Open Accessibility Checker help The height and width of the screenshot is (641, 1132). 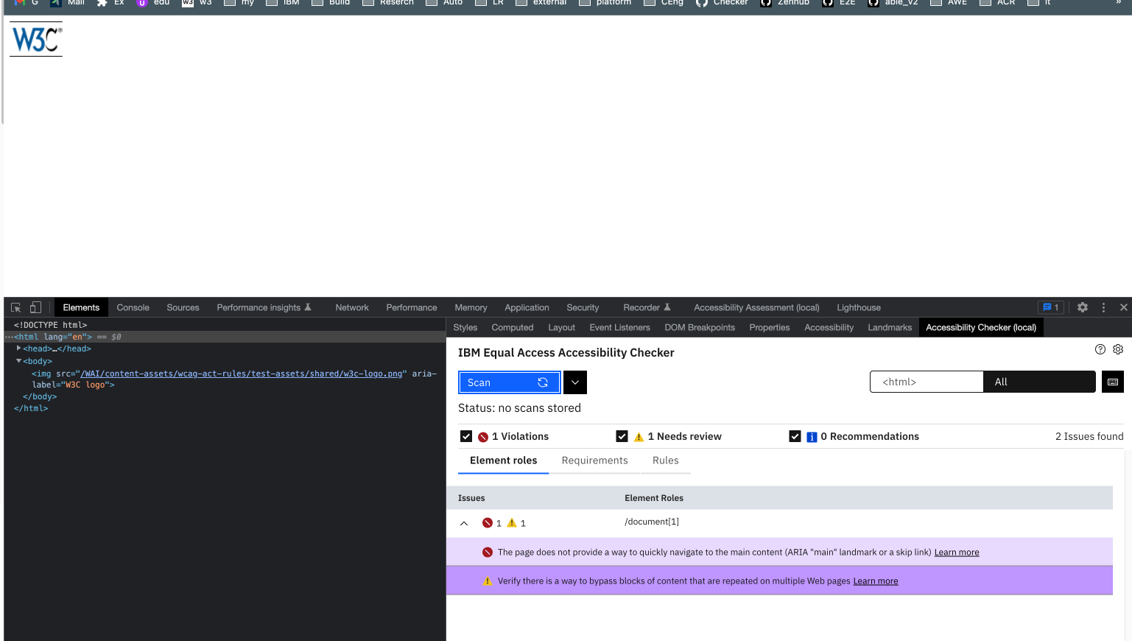(x=1100, y=349)
